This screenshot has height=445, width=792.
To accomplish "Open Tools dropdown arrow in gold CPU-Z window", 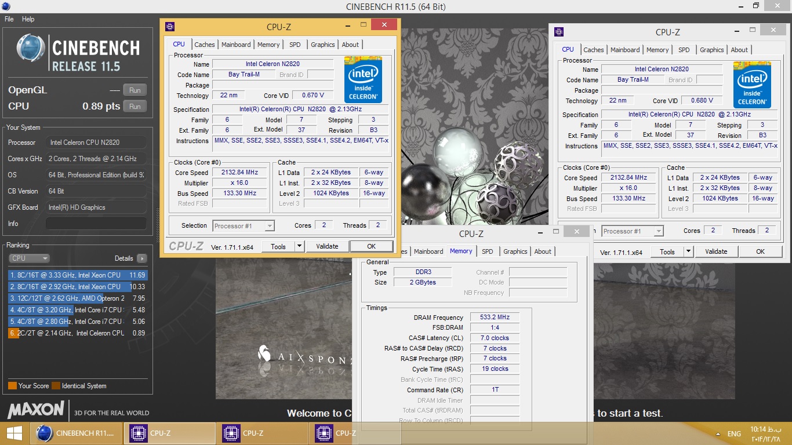I will point(299,246).
